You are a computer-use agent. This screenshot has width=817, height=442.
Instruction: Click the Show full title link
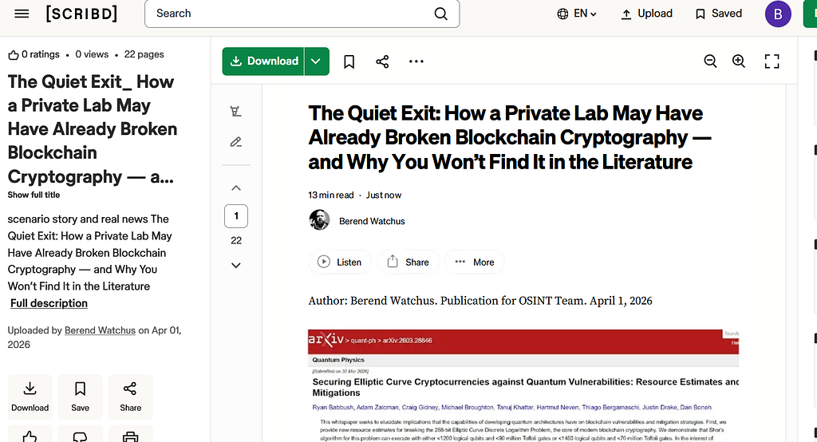34,195
